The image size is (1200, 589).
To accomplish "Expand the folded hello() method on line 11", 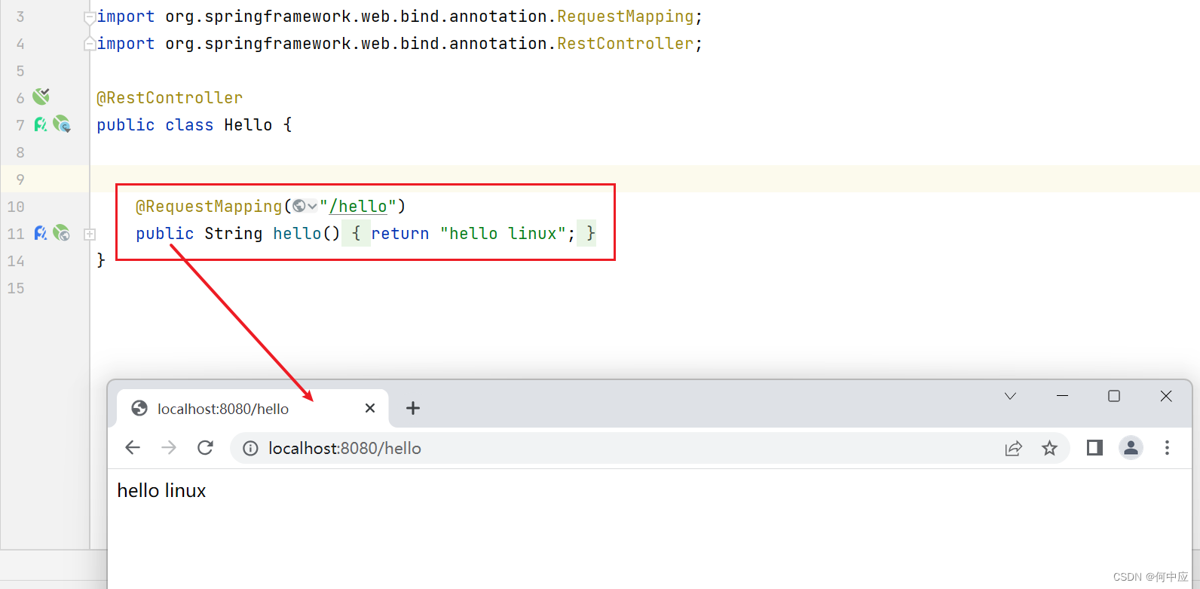I will point(90,234).
